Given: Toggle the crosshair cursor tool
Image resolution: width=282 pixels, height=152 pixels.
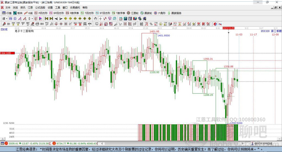Looking at the screenshot, I should (100, 19).
